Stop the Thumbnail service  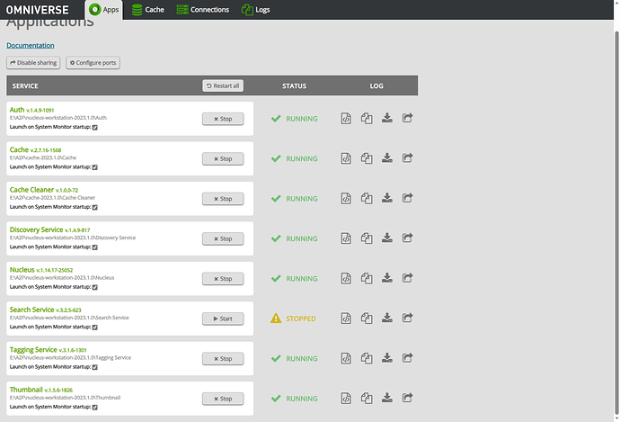click(x=223, y=399)
